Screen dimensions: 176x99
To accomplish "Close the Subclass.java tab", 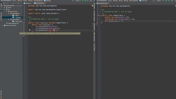I will [x=45, y=3].
